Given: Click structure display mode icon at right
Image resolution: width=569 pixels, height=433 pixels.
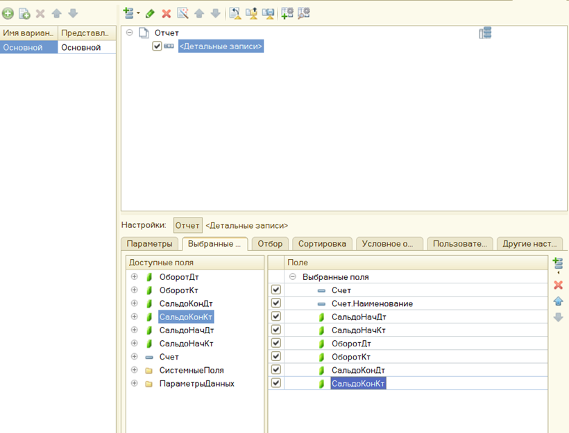Looking at the screenshot, I should pos(485,33).
